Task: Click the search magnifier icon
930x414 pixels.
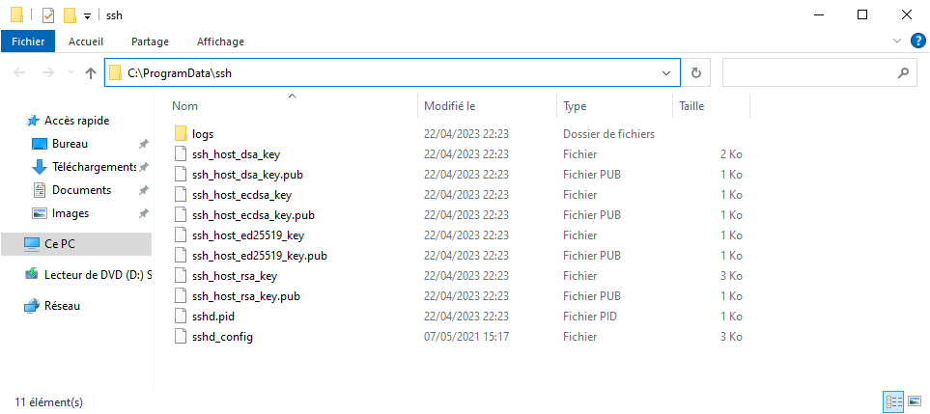Action: pos(903,72)
